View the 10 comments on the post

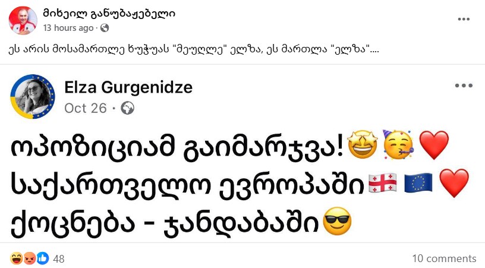click(444, 258)
